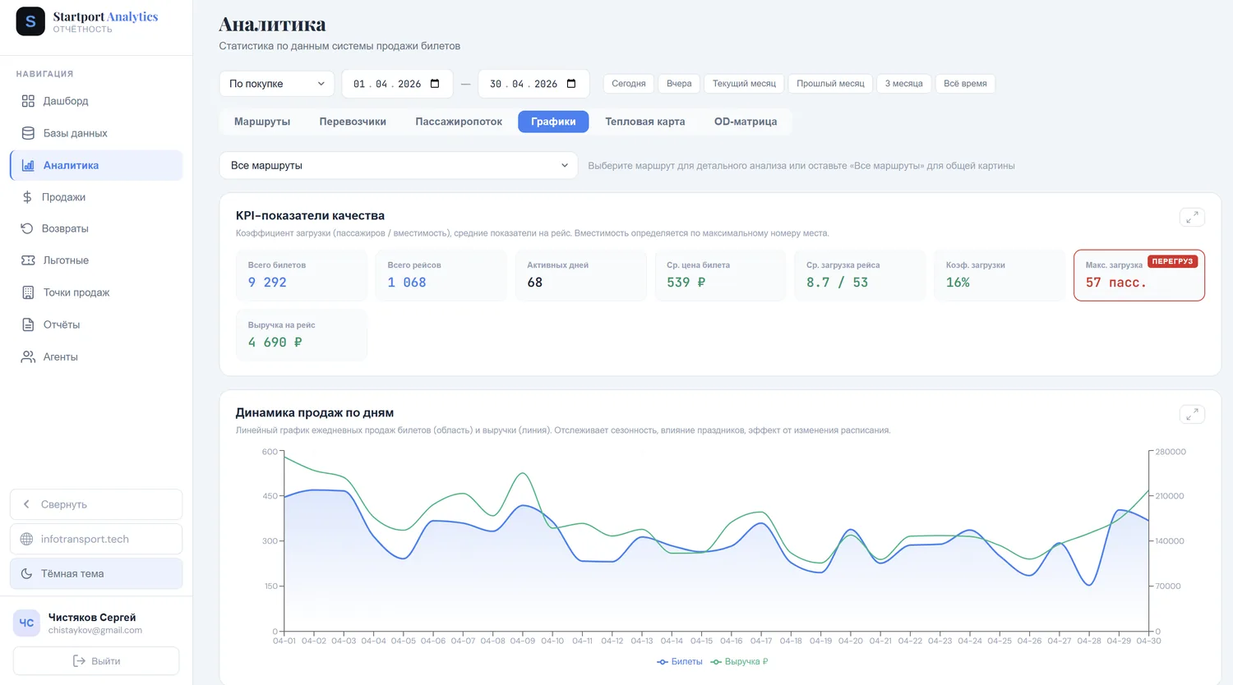The image size is (1233, 685).
Task: Open the start date calendar picker icon
Action: tap(435, 84)
